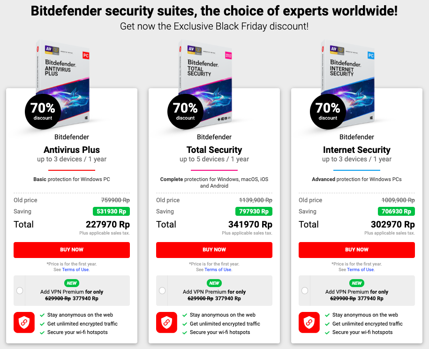Select the VPN Premium add-on for Antivirus Plus
The image size is (429, 349).
click(x=20, y=290)
